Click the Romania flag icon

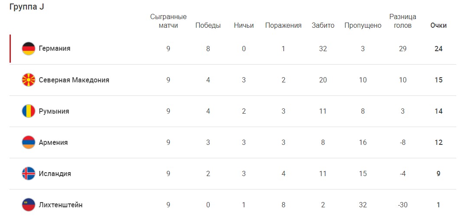click(29, 111)
